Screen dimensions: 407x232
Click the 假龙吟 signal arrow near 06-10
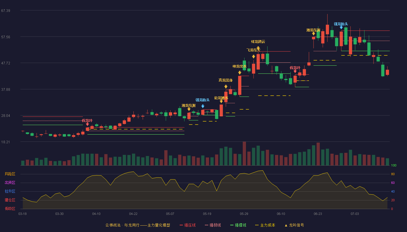tap(295, 71)
